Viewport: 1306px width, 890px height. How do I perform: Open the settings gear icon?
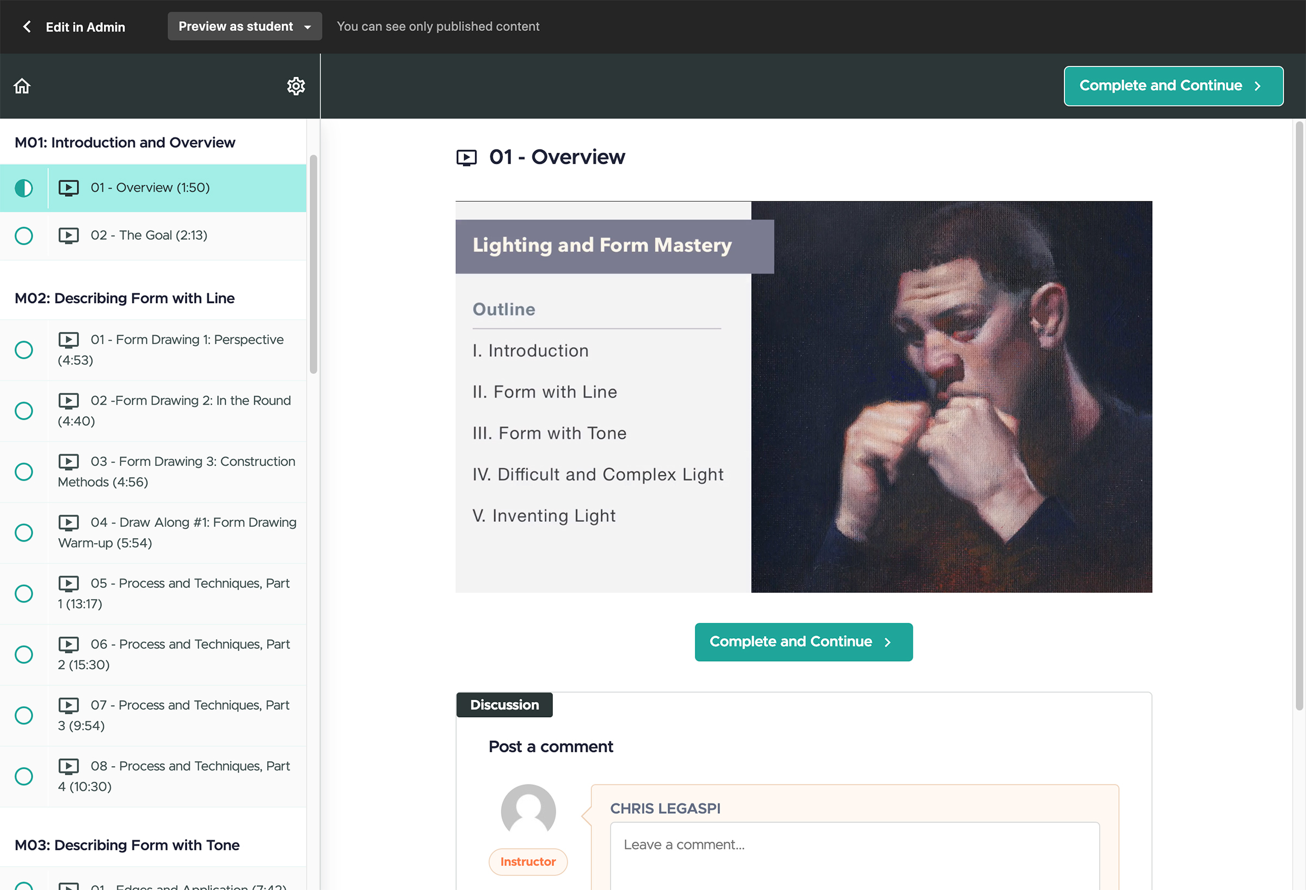[x=295, y=86]
